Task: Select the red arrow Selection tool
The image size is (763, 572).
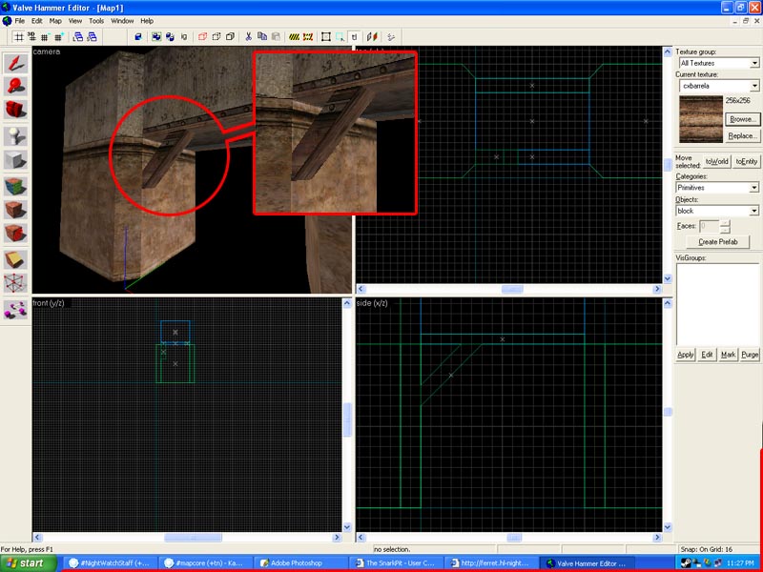Action: tap(15, 64)
